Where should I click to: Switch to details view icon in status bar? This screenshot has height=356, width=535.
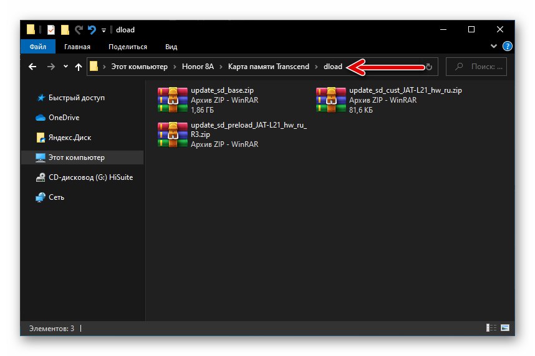pos(491,328)
